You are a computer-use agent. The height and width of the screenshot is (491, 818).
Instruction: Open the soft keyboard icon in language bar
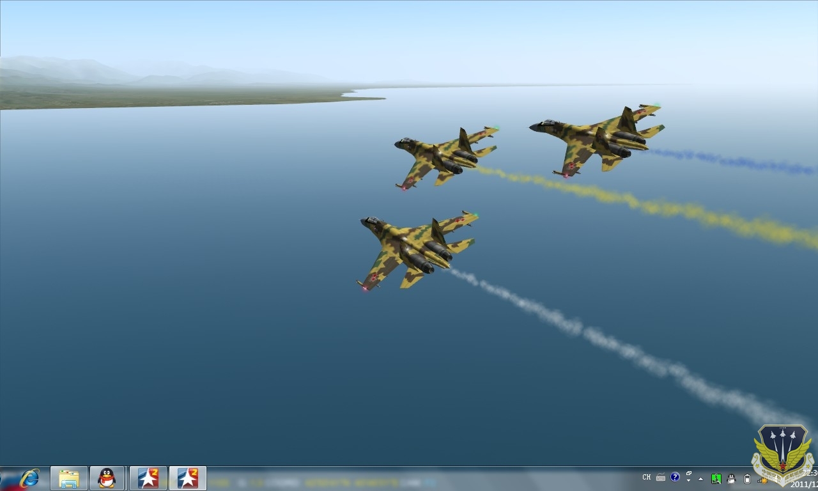click(x=661, y=478)
